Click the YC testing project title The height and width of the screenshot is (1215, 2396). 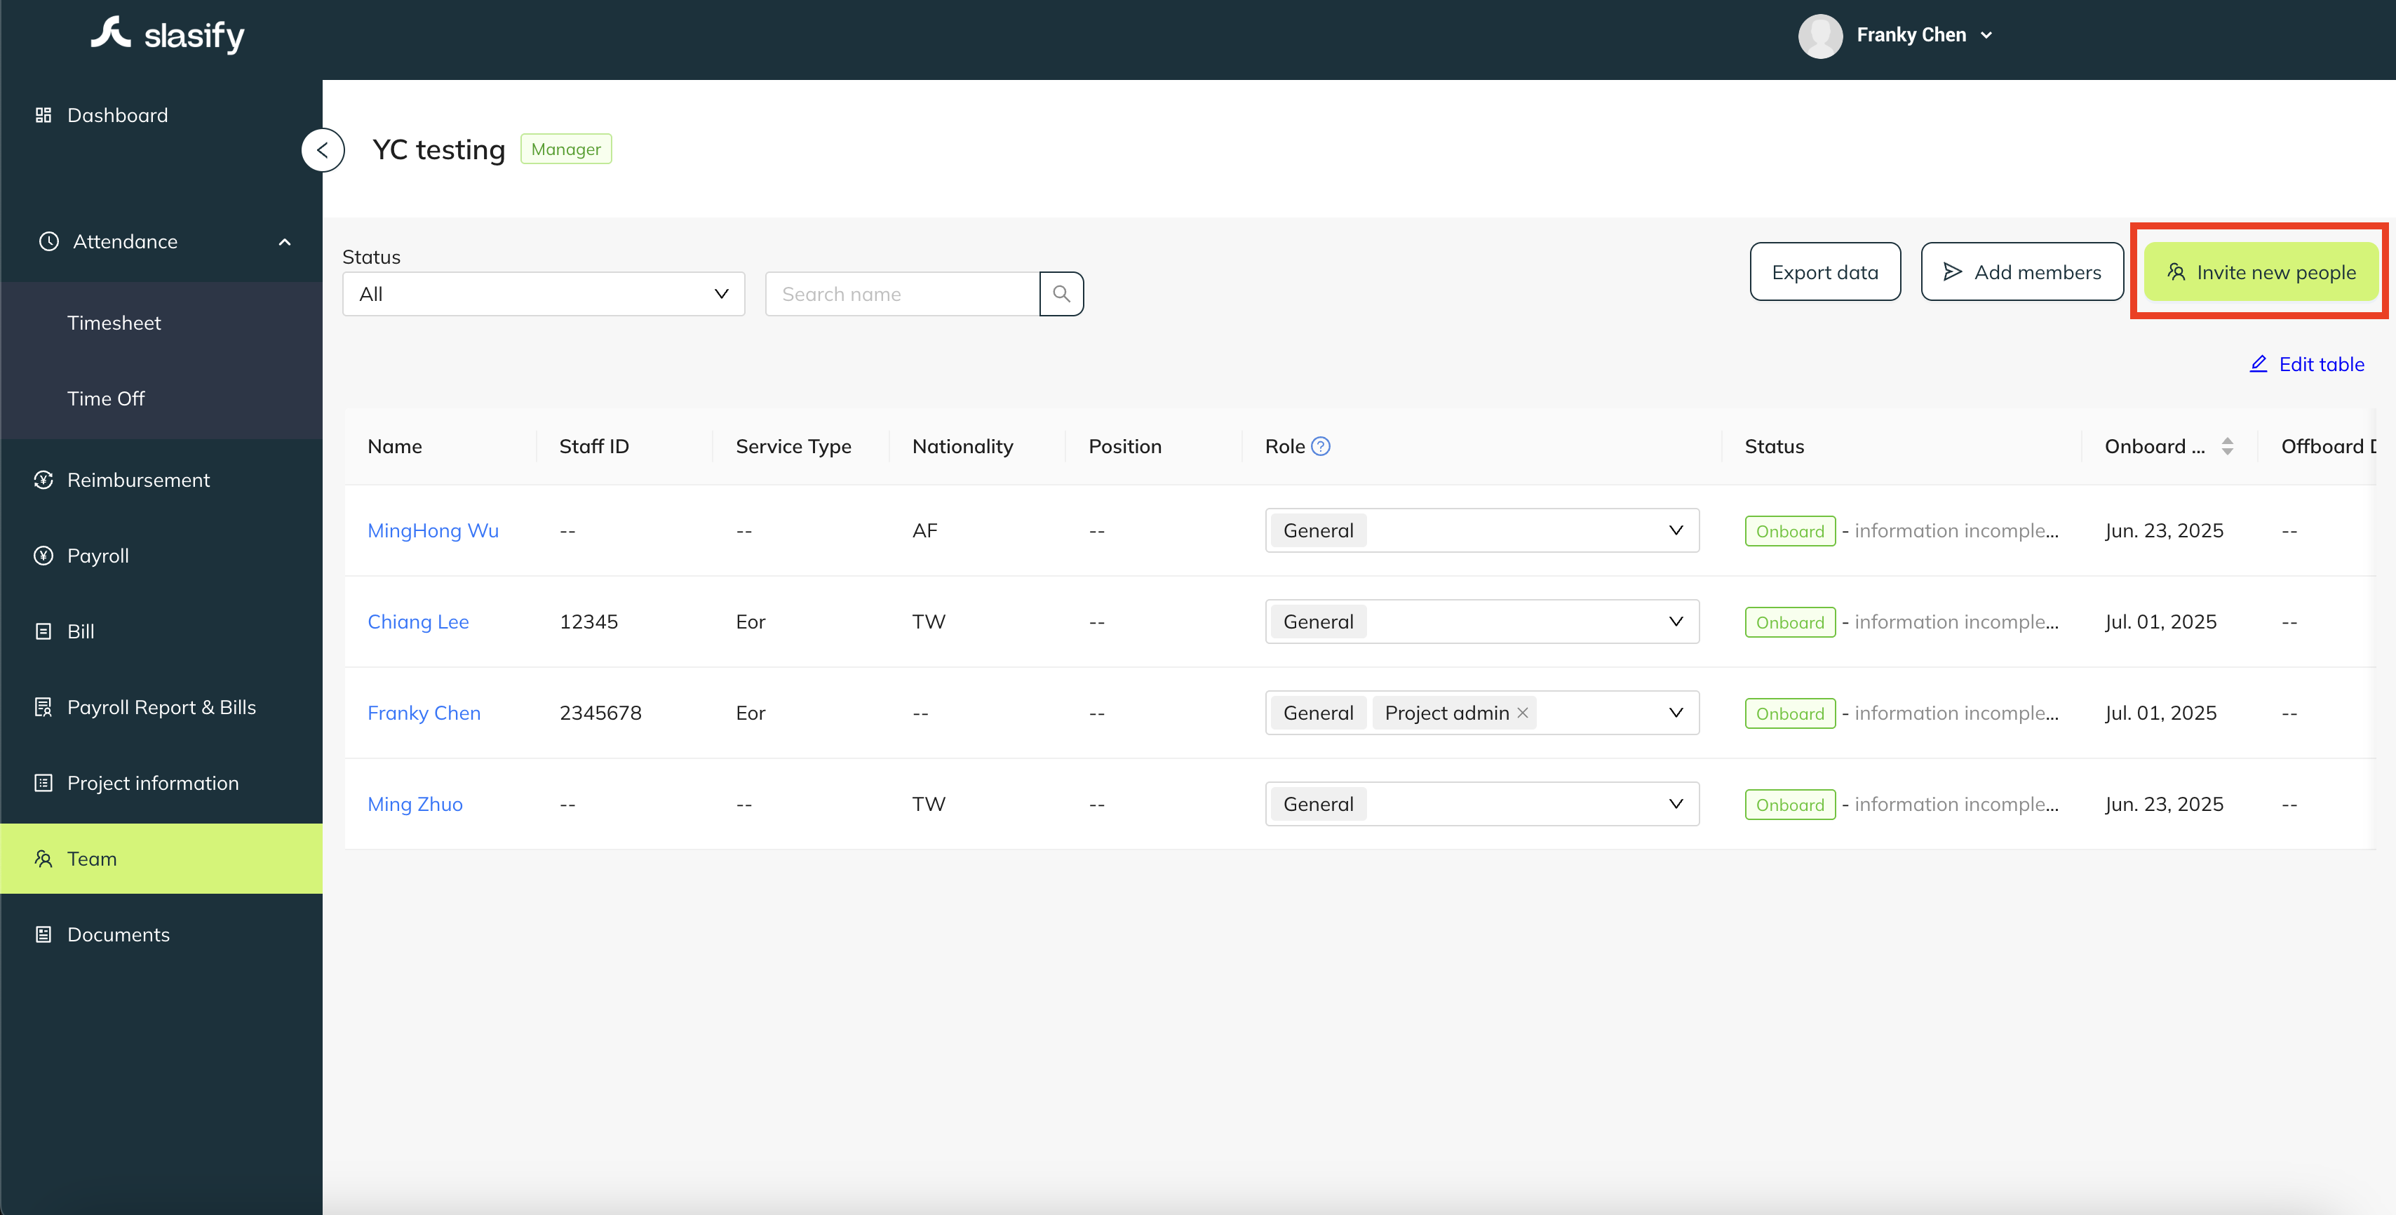(x=438, y=150)
